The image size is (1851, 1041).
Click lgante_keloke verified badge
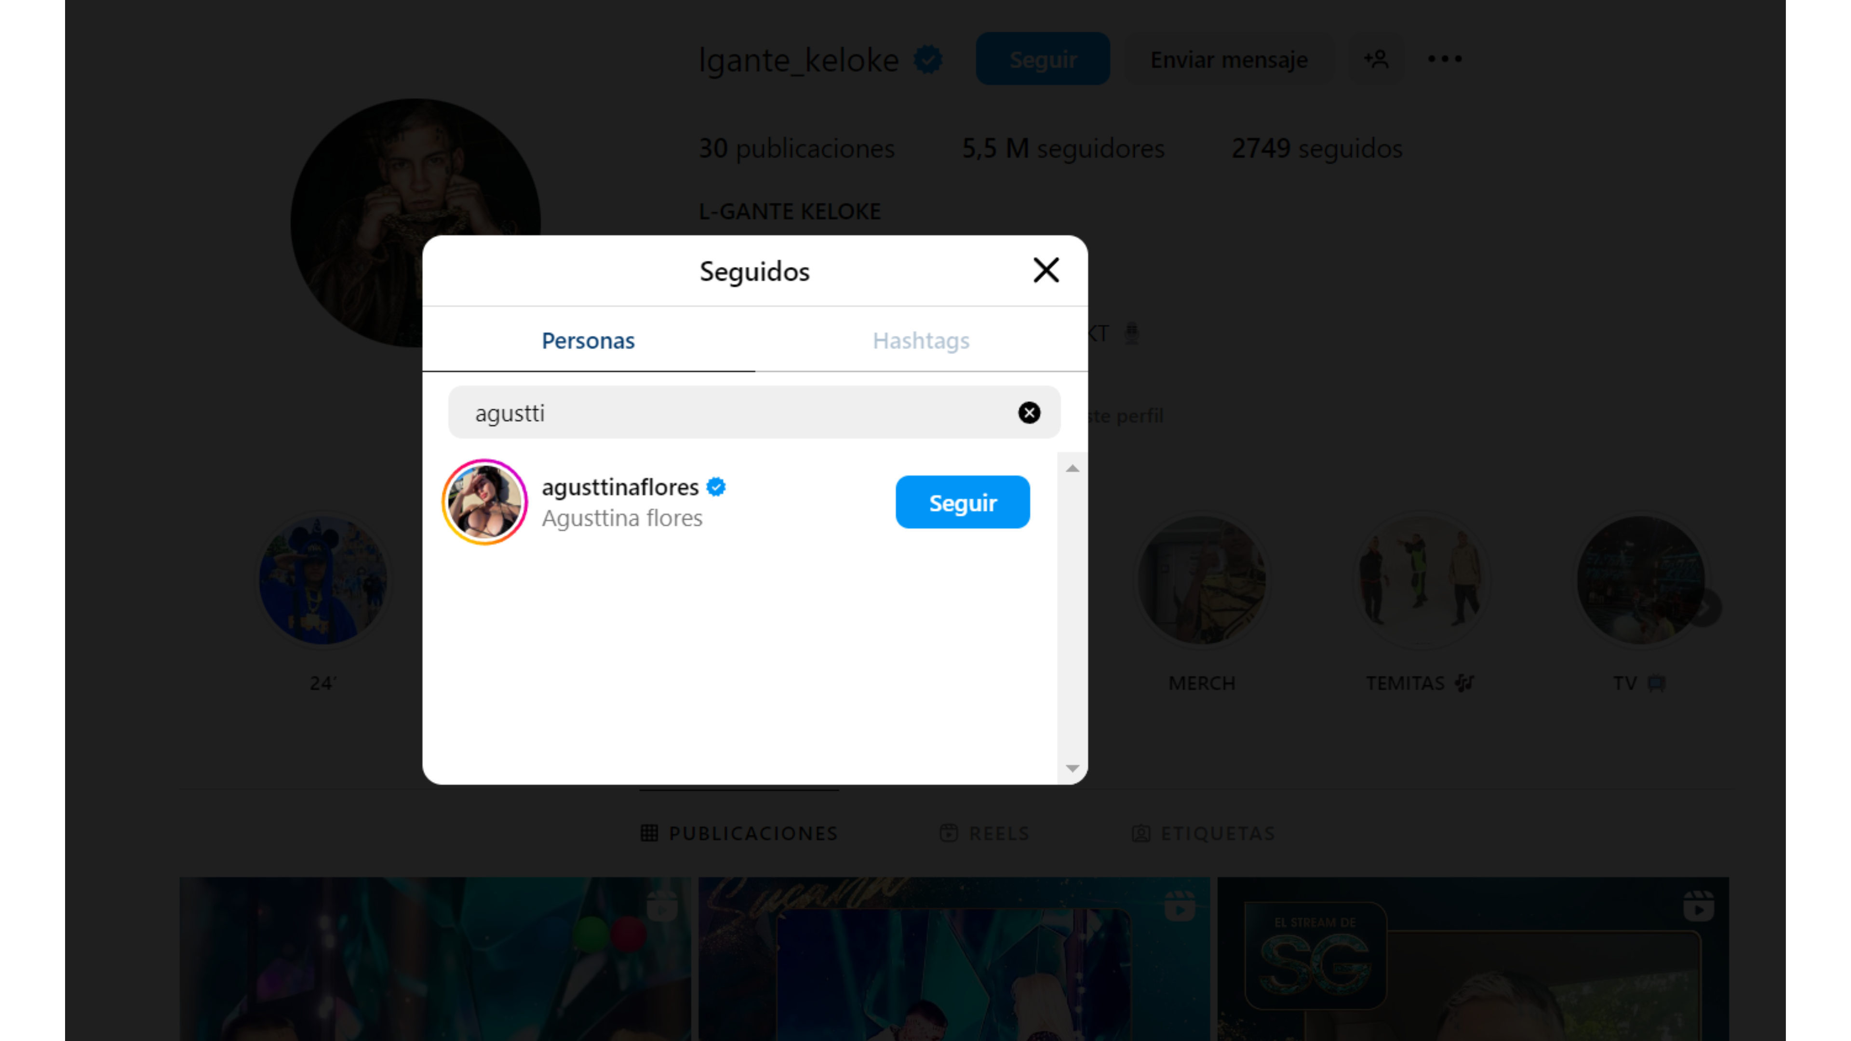coord(927,60)
